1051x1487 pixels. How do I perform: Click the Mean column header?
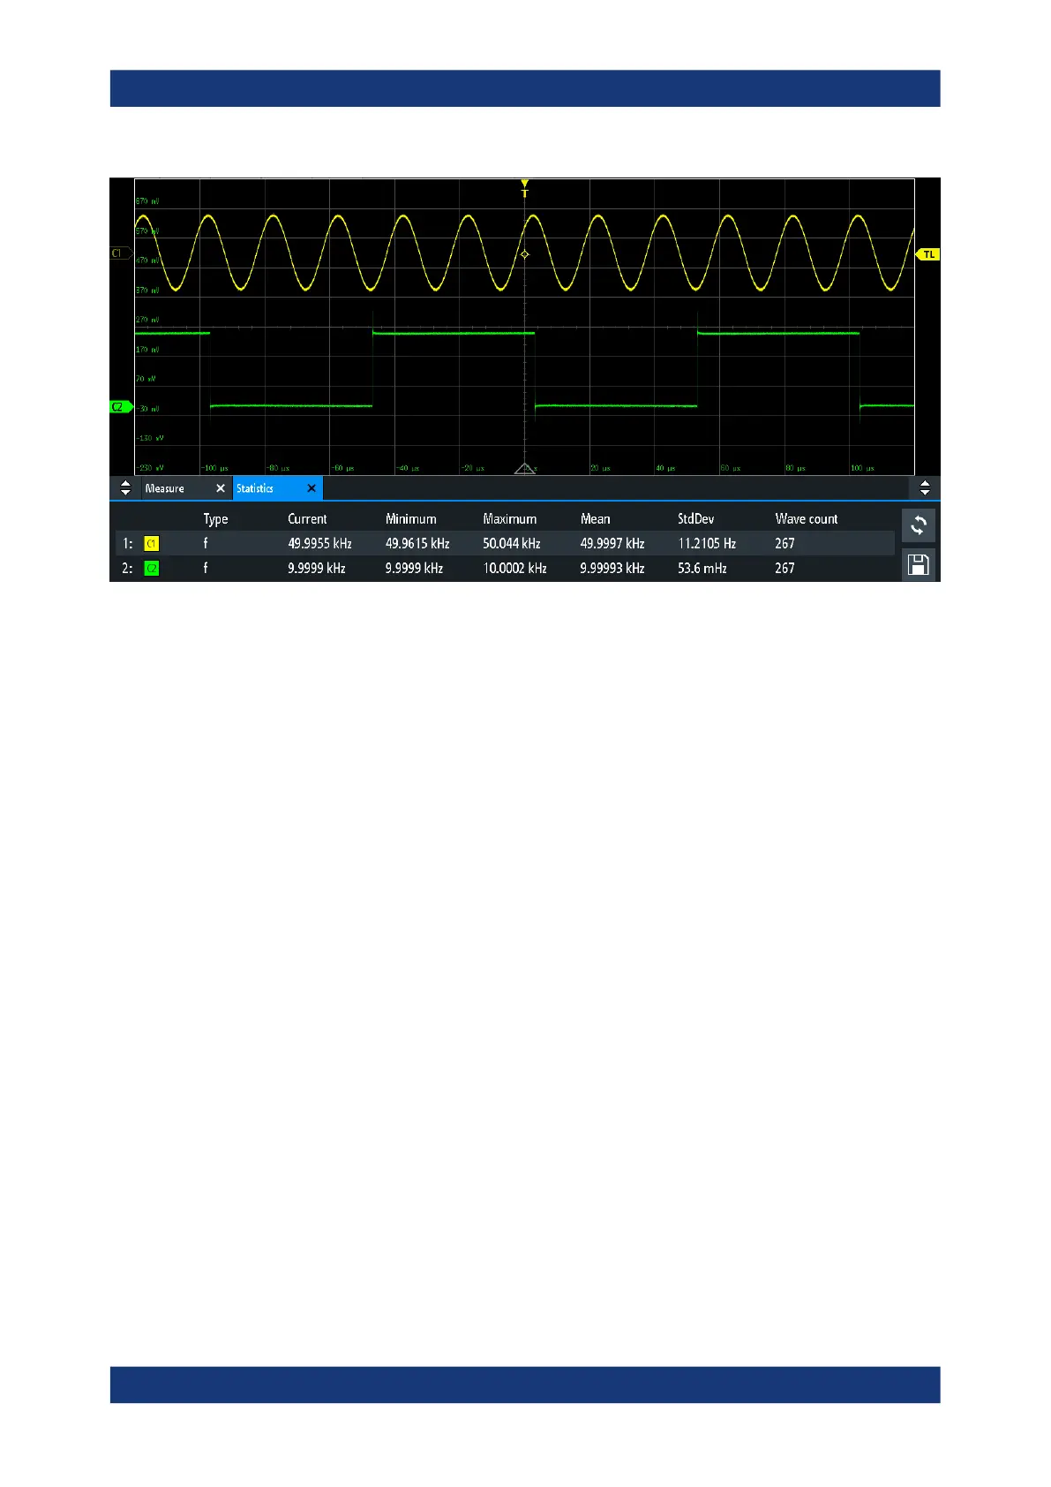pyautogui.click(x=596, y=519)
